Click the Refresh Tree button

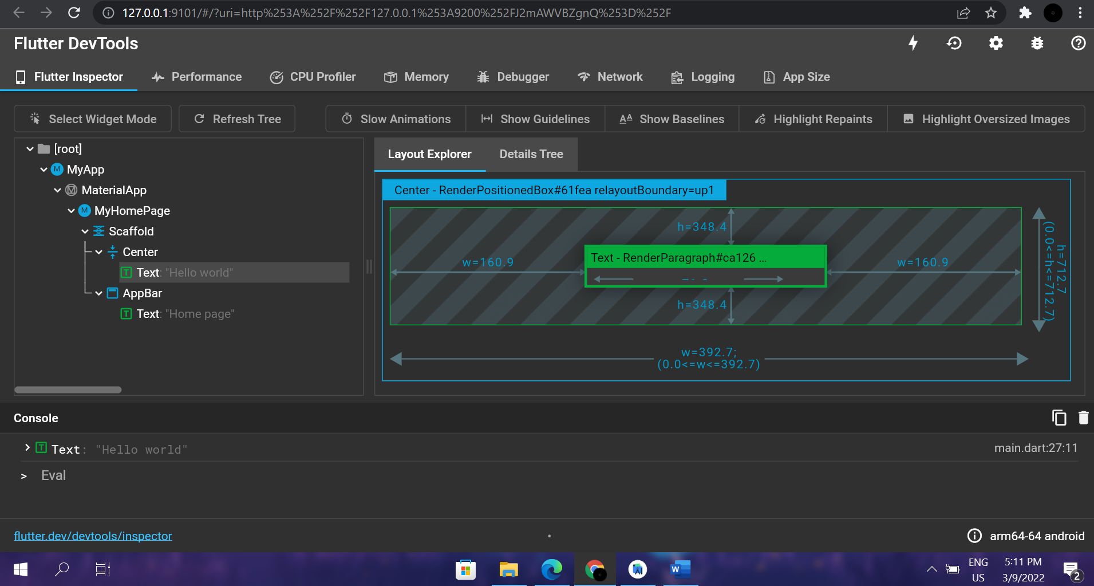coord(237,119)
